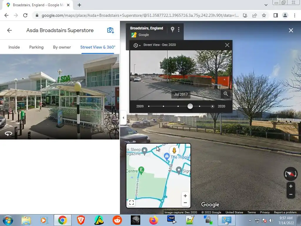The width and height of the screenshot is (301, 226).
Task: Open the Chrome profile avatar
Action: (285, 15)
